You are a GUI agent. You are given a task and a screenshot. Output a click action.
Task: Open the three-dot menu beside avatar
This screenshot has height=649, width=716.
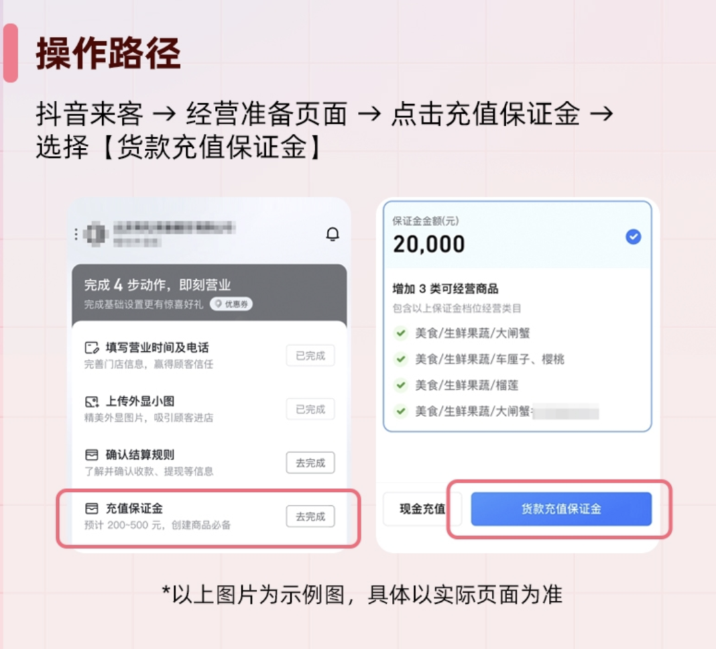pos(76,234)
